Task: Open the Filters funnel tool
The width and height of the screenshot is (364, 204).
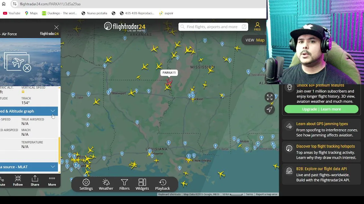Action: (x=124, y=184)
